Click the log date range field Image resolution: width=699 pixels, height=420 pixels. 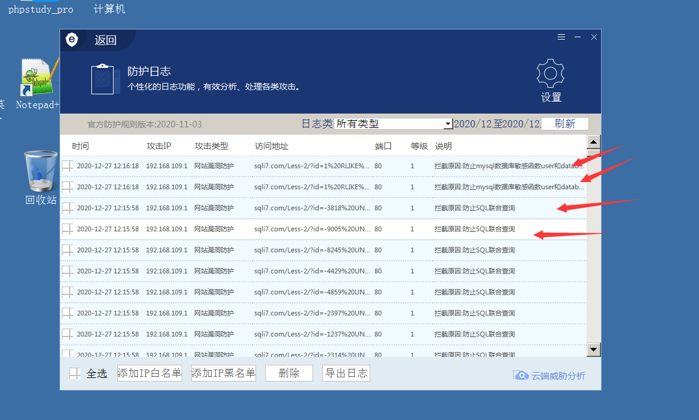[496, 124]
